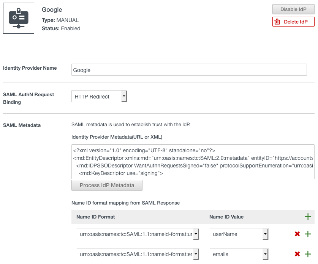Open the SAML AuthN Request Binding dropdown
Screen dimensions: 318x264
tap(99, 97)
